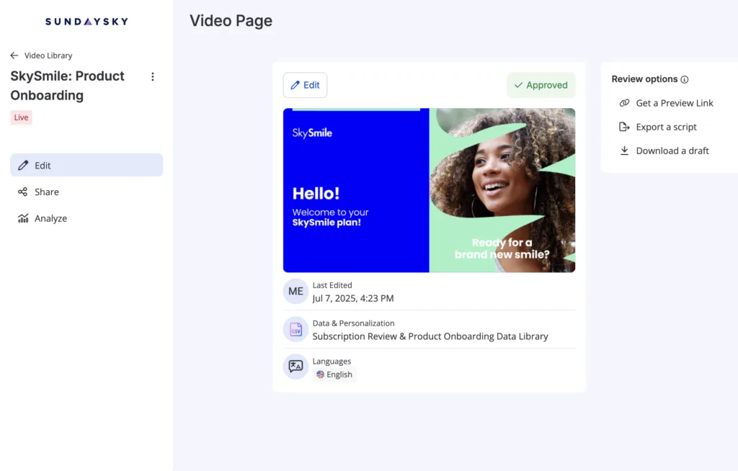Click the Languages translation icon

tap(295, 367)
